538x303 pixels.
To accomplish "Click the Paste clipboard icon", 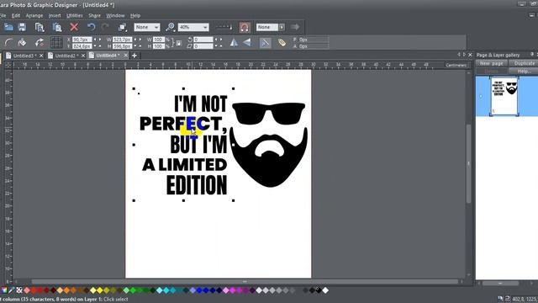I will pos(57,27).
